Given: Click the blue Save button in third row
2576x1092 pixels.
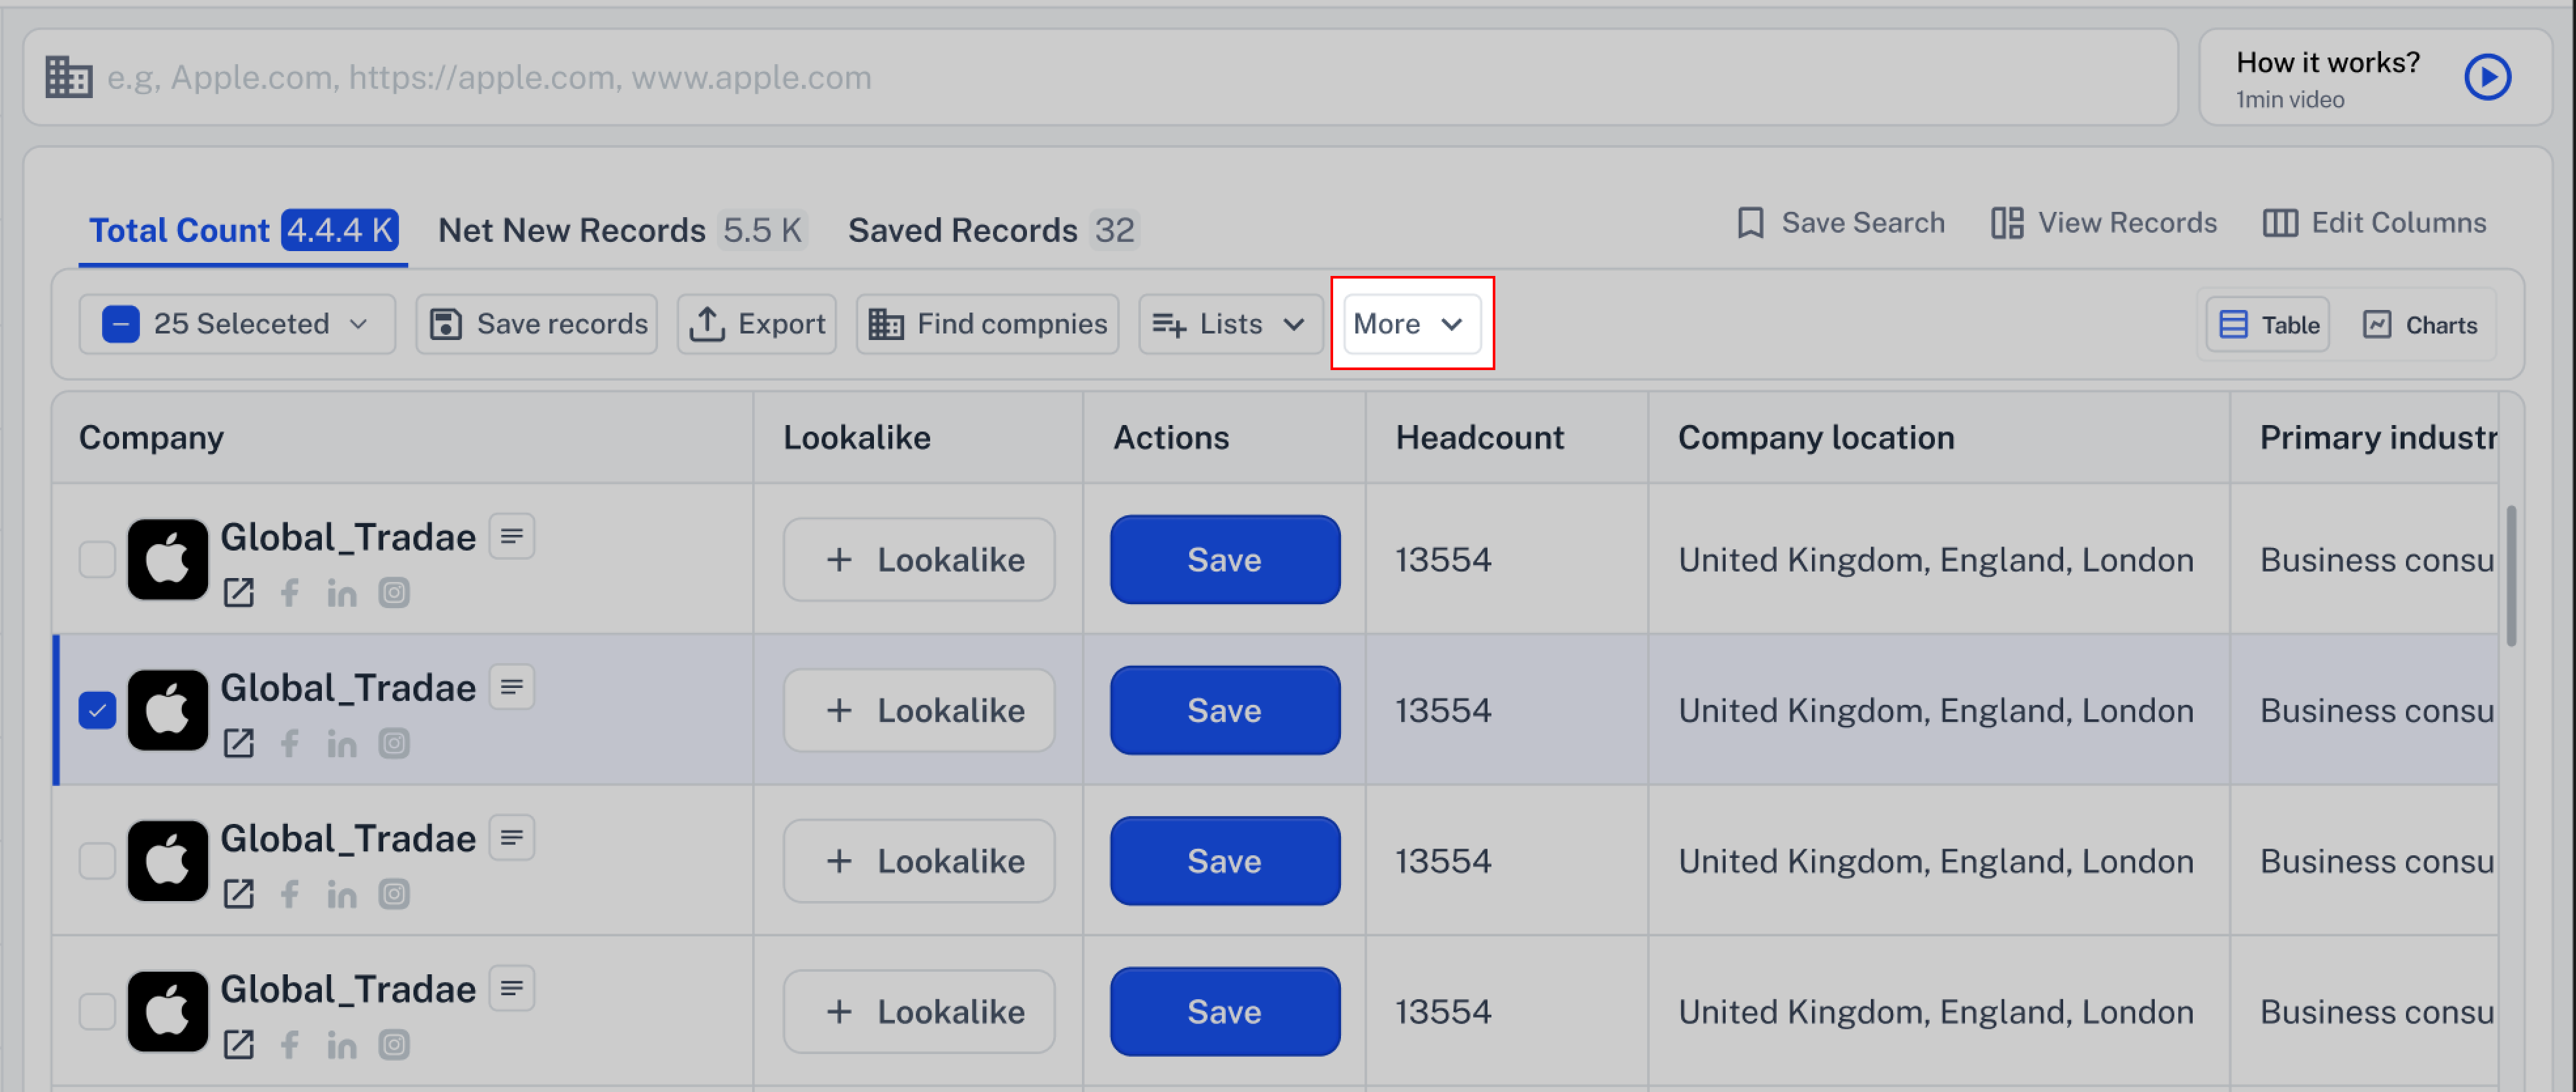Looking at the screenshot, I should click(x=1225, y=861).
